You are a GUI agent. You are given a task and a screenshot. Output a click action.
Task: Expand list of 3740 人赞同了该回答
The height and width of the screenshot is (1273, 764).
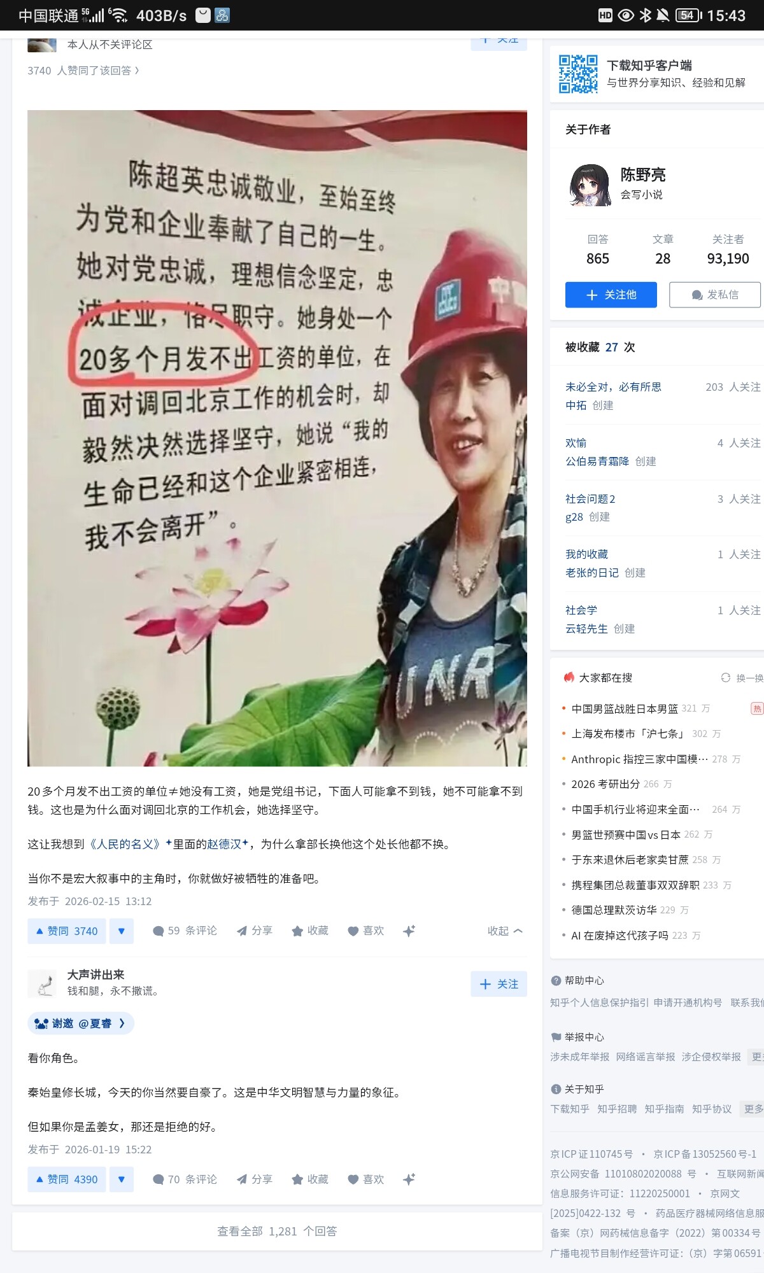83,71
